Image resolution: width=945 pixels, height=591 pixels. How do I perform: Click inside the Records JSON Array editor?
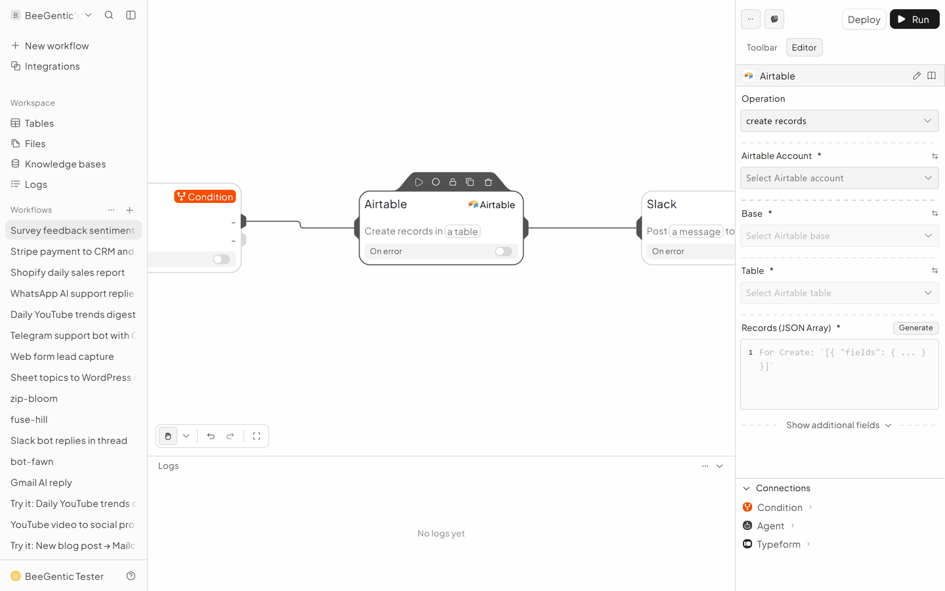click(x=839, y=374)
